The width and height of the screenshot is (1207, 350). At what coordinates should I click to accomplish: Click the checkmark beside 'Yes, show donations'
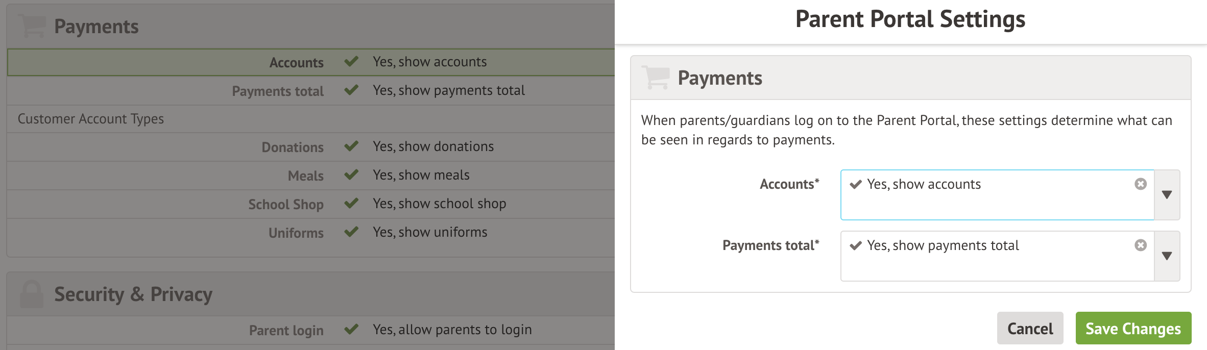[351, 146]
